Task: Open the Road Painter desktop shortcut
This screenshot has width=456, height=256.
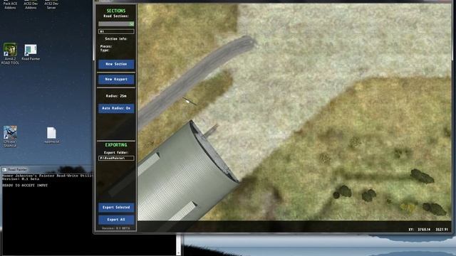Action: tap(31, 52)
